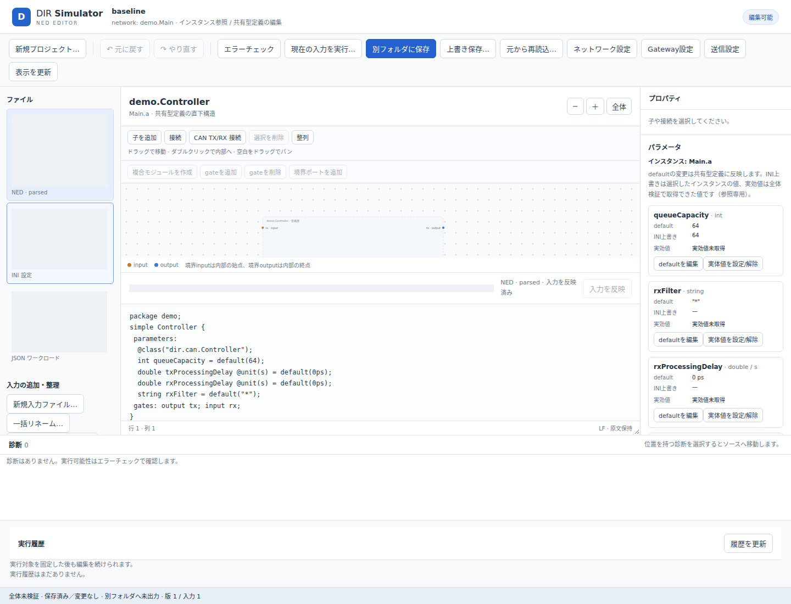Click gateを削除

(265, 172)
